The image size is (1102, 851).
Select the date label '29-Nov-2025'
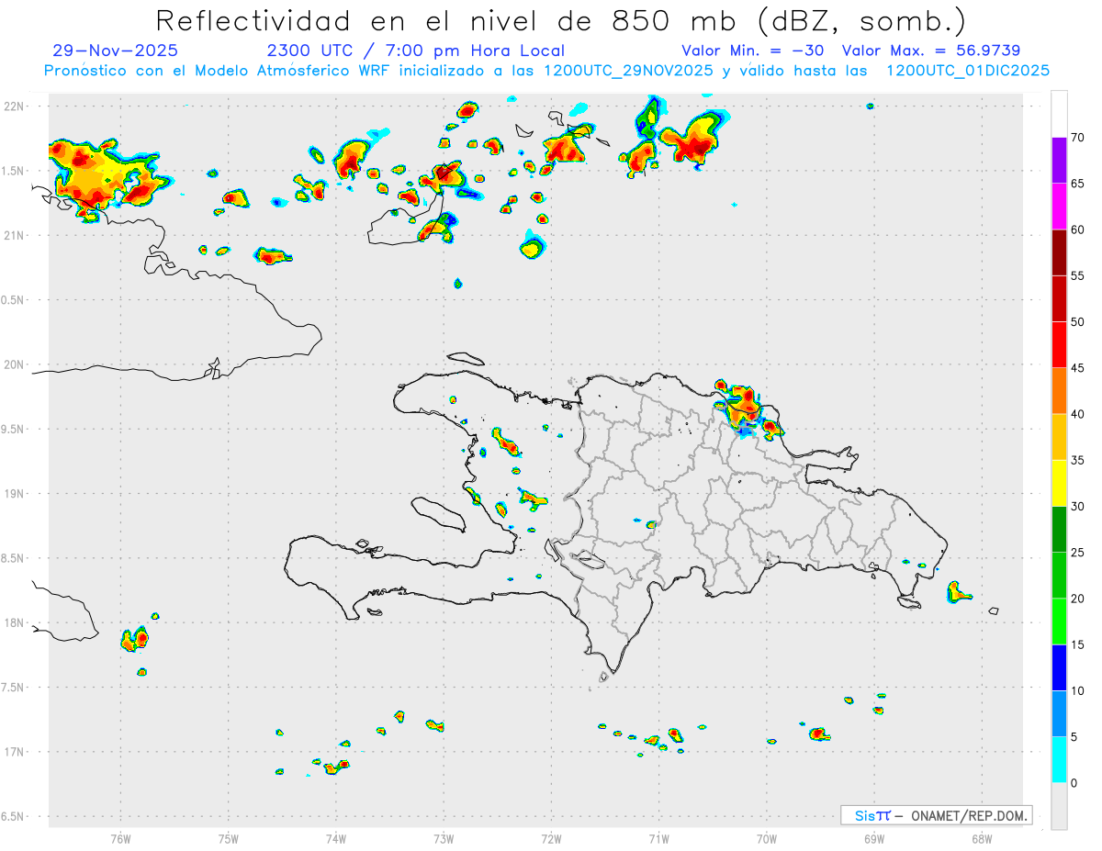click(x=116, y=51)
